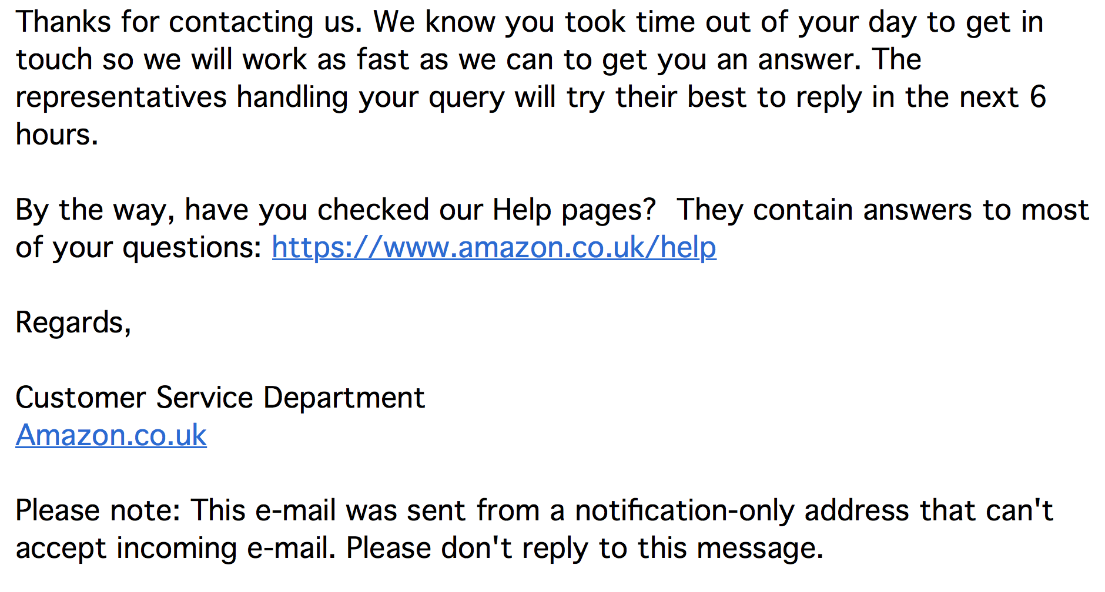Click the phrase 'By the way'
Image resolution: width=1105 pixels, height=592 pixels.
94,210
